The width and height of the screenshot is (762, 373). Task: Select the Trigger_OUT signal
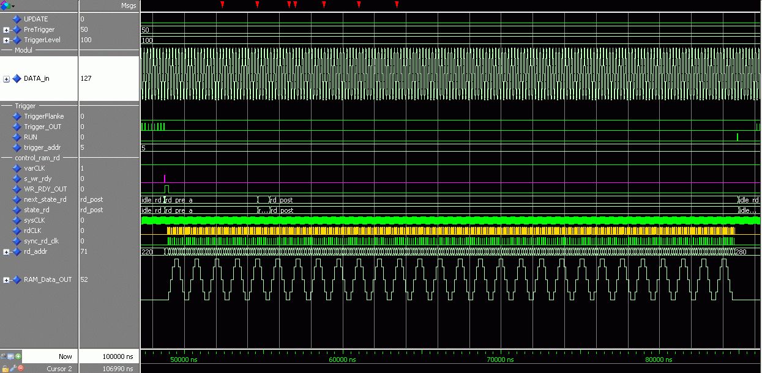(42, 127)
